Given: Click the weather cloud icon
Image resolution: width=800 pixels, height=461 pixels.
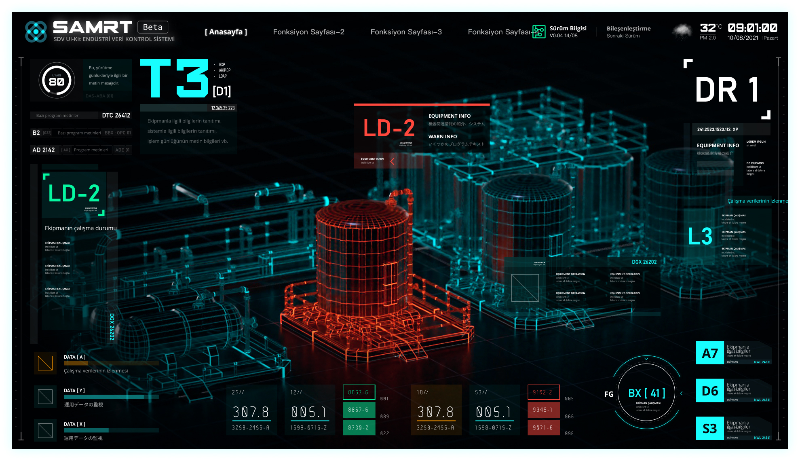Looking at the screenshot, I should [682, 32].
